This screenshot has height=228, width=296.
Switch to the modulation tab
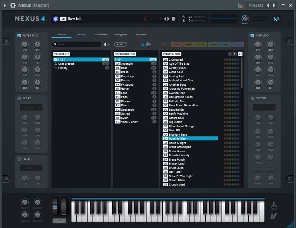[x=101, y=34]
